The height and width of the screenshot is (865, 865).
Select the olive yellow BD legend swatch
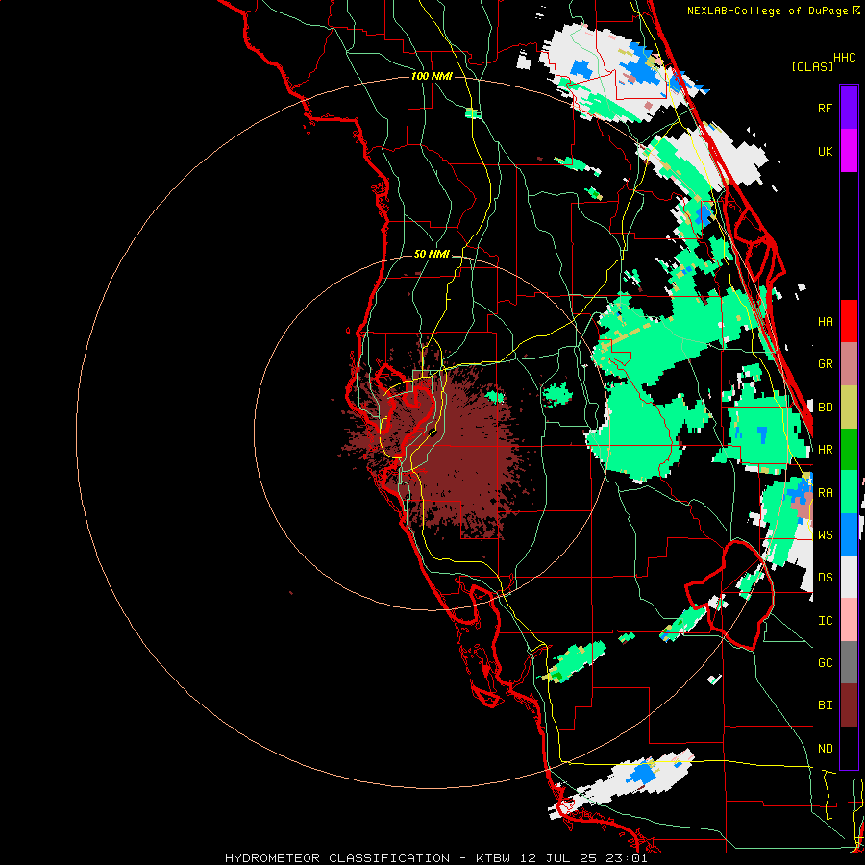[849, 407]
